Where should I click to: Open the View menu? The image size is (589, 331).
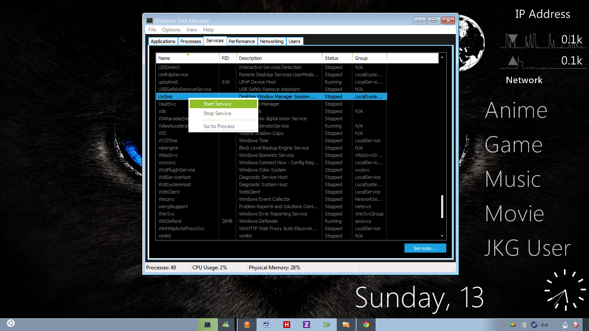point(191,30)
